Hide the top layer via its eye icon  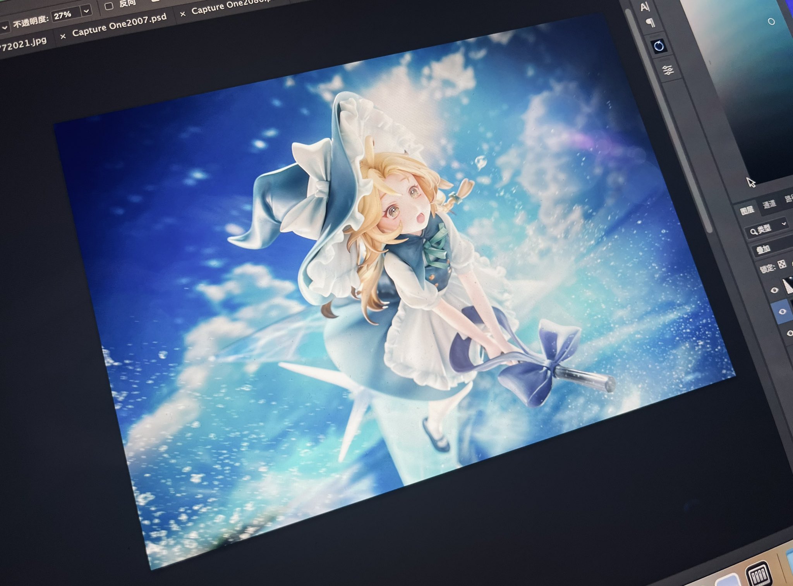[x=774, y=290]
